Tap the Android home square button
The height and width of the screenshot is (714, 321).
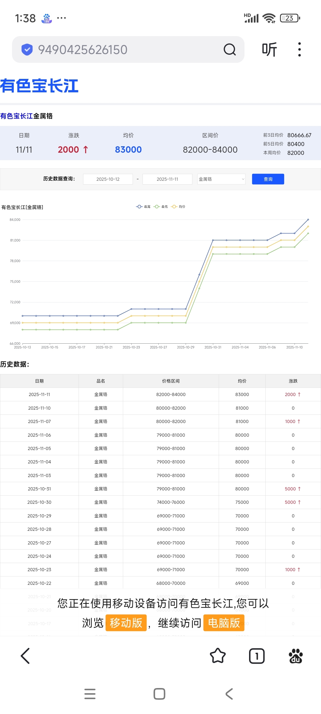coord(159,694)
